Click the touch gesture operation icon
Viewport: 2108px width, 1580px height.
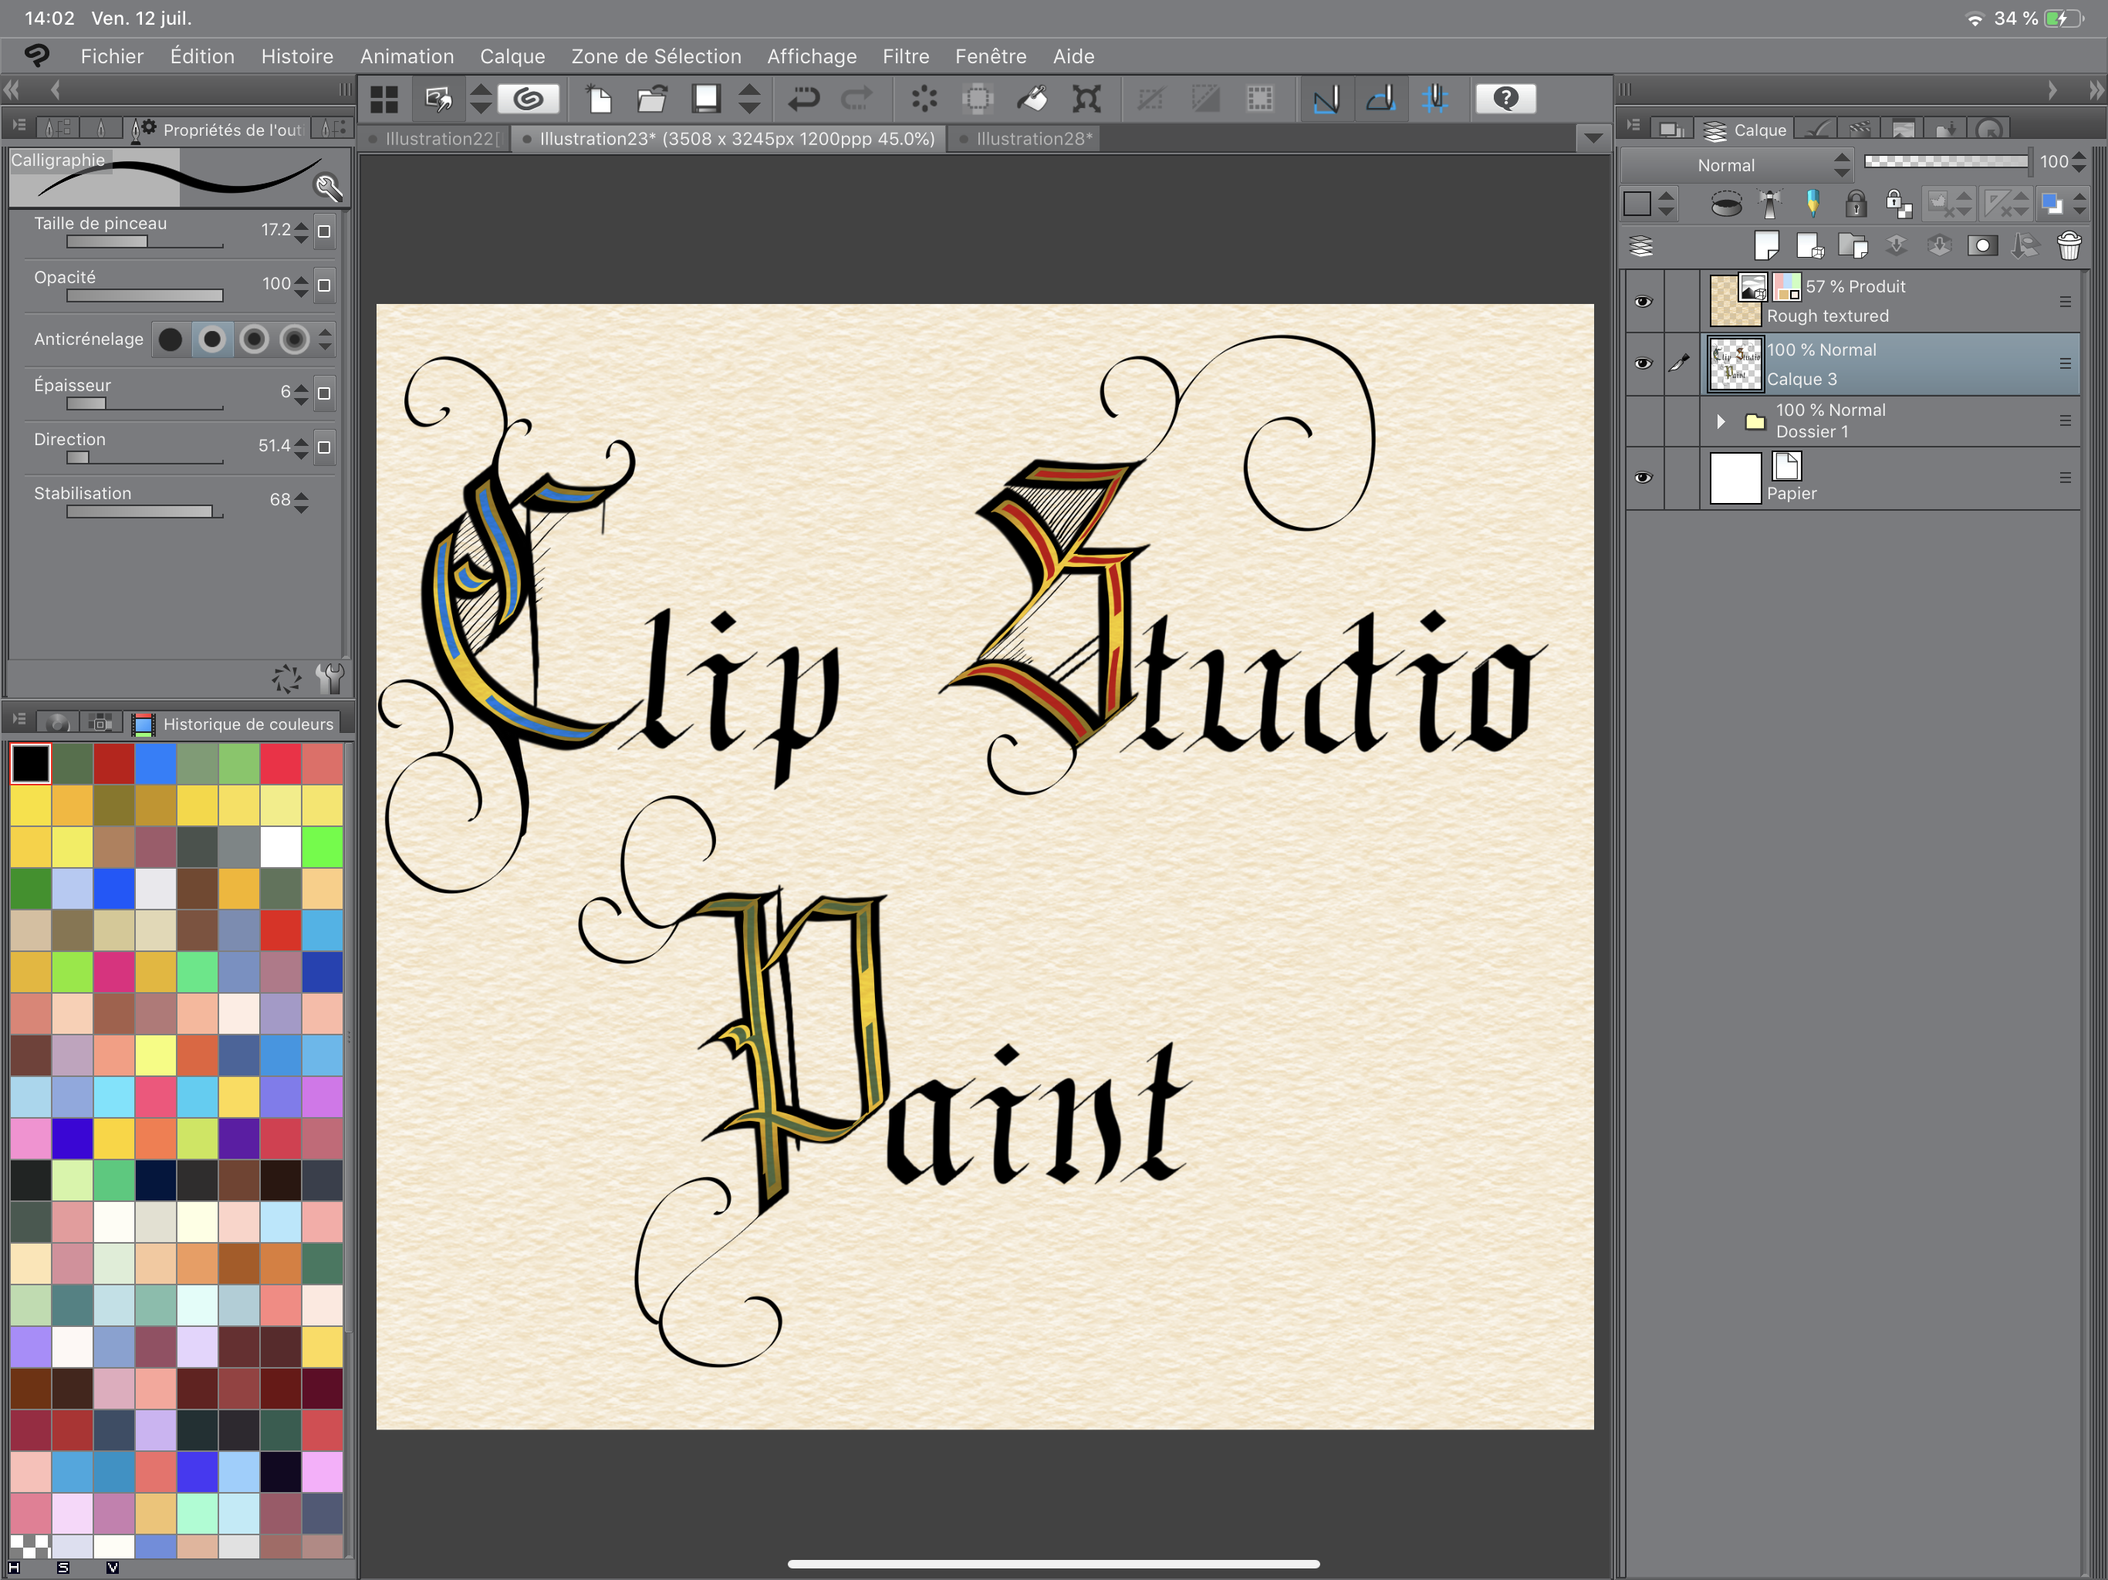[438, 99]
